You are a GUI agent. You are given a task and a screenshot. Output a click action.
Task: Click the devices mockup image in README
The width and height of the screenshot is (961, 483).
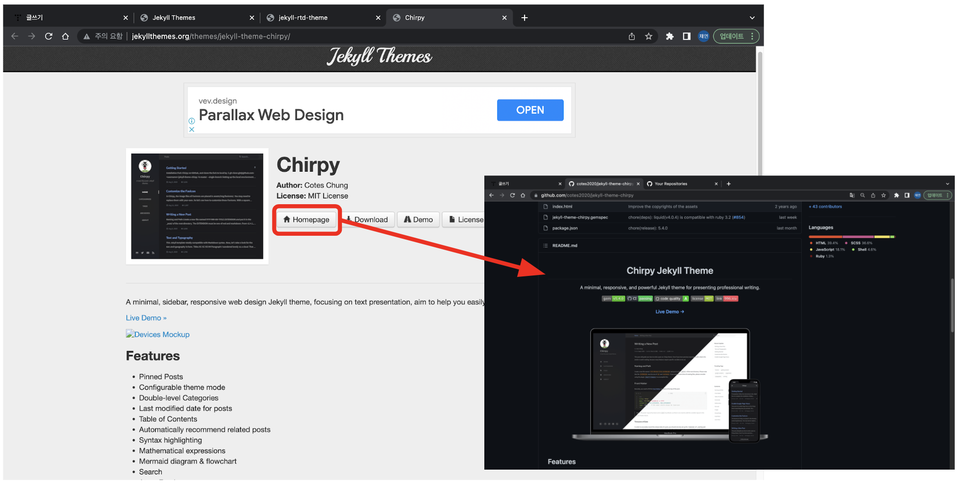pos(670,385)
